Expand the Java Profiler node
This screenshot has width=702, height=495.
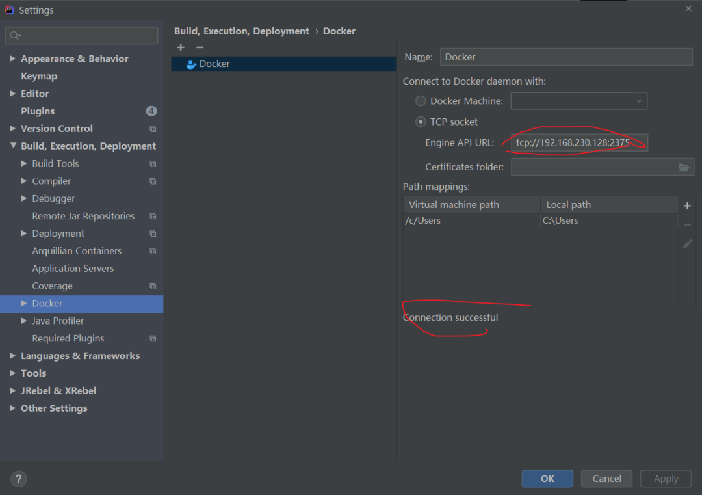tap(24, 321)
